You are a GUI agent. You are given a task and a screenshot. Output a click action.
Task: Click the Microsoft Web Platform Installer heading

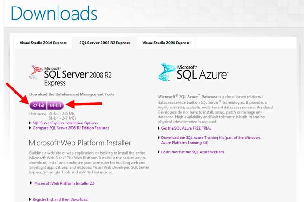80,143
